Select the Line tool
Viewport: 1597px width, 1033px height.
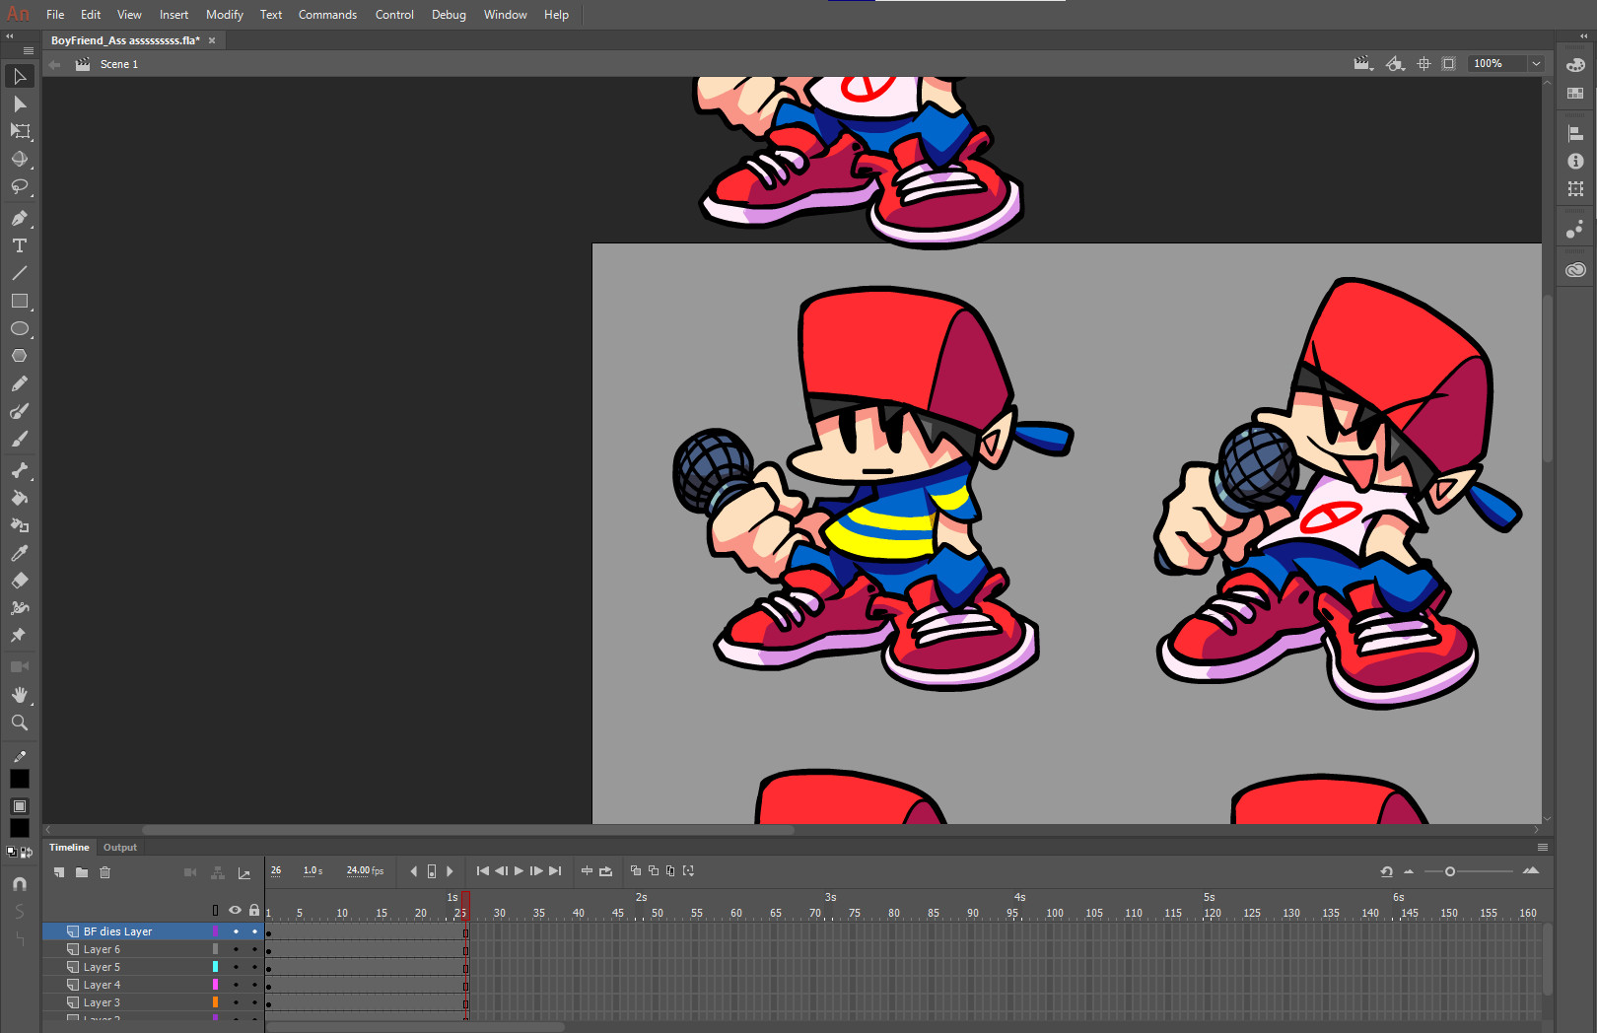pos(20,273)
